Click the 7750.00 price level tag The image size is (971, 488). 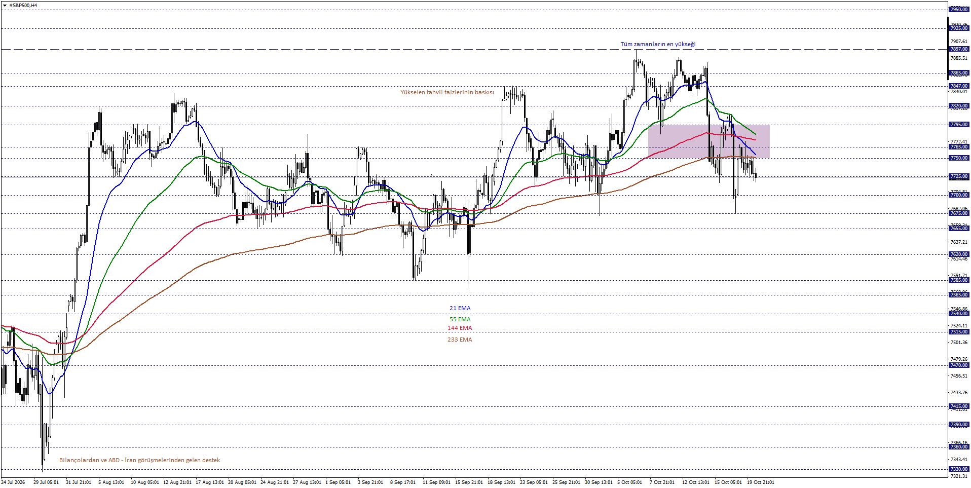[x=959, y=158]
